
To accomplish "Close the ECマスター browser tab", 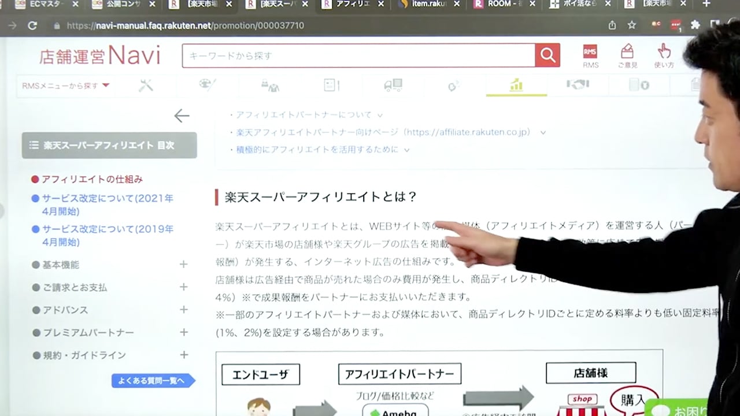I will [76, 4].
